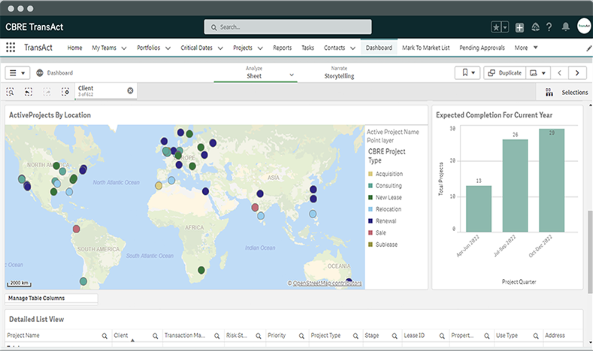The image size is (593, 351).
Task: Click the Dashboard globe icon
Action: pyautogui.click(x=40, y=73)
